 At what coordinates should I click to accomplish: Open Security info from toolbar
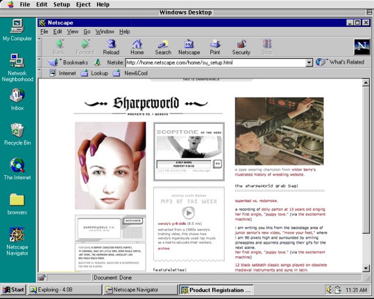[x=241, y=47]
